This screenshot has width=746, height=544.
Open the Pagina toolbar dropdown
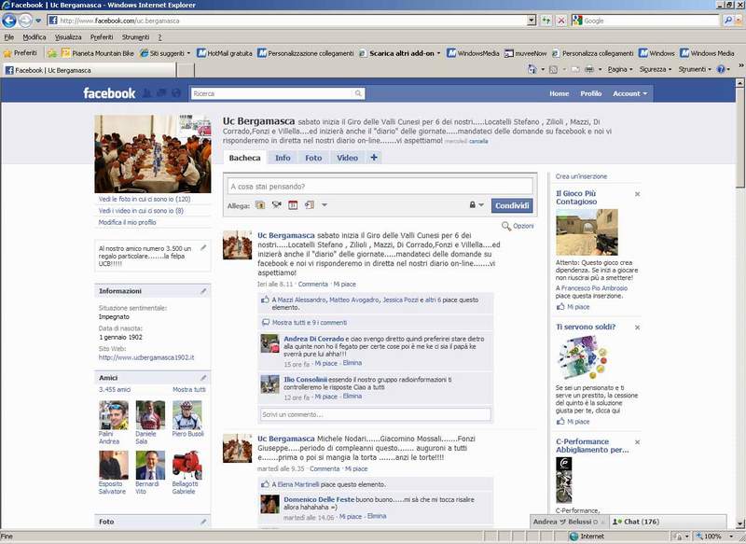620,69
